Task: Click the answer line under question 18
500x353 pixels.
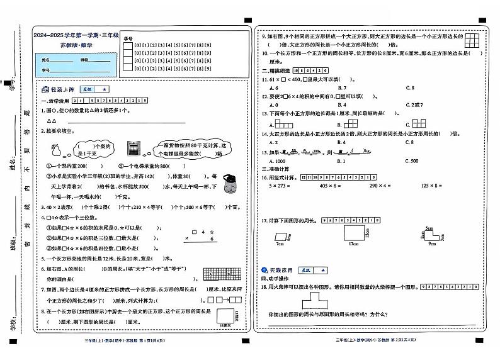Action: point(372,325)
